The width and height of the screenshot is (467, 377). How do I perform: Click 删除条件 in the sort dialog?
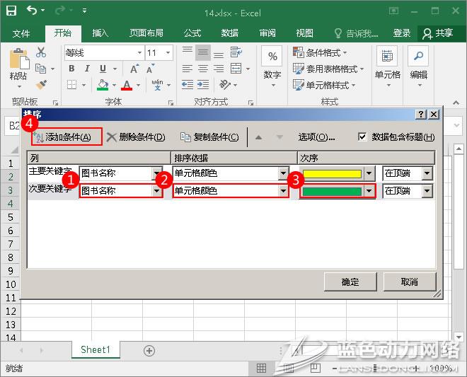[x=136, y=137]
